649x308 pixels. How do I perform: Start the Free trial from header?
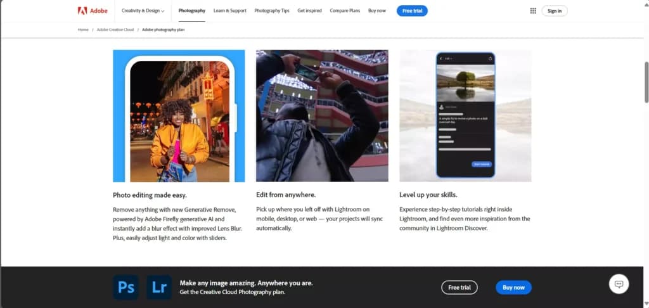pyautogui.click(x=412, y=11)
